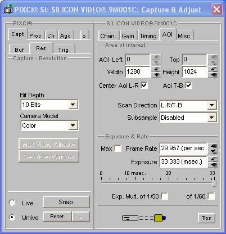Enable Exp. Mult. of 1/50 checkbox

165,196
